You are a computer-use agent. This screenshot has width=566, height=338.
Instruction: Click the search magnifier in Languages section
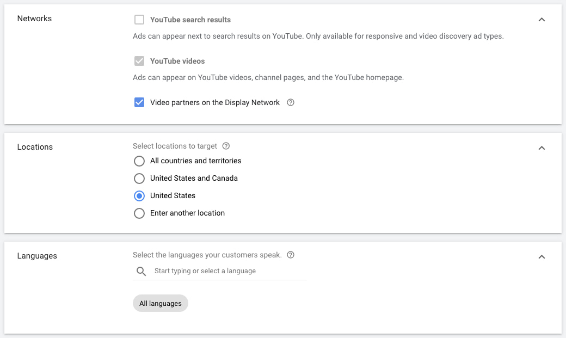pyautogui.click(x=141, y=271)
